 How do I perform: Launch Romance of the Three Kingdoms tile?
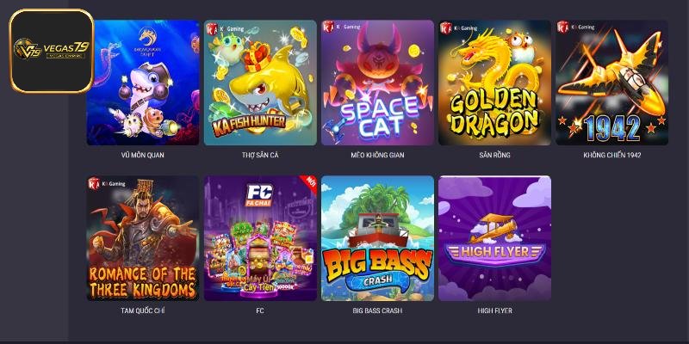pos(143,238)
